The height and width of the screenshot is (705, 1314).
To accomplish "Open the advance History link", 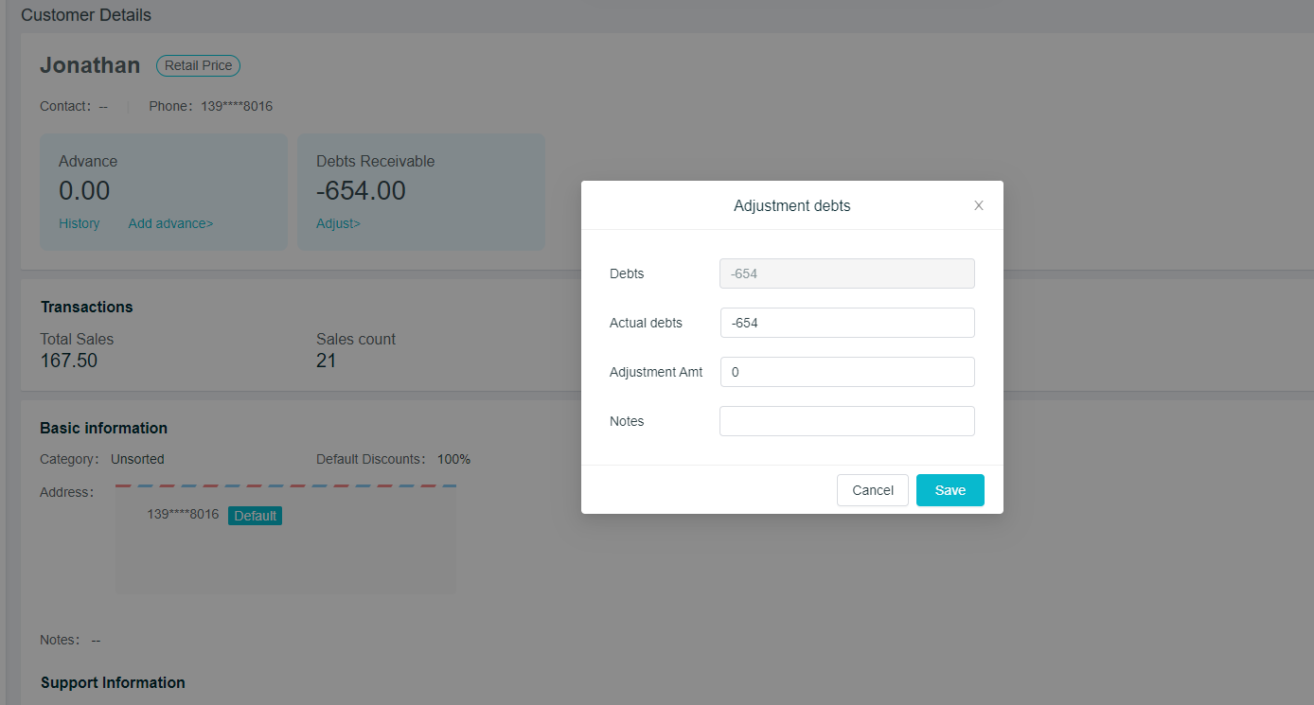I will pos(79,223).
